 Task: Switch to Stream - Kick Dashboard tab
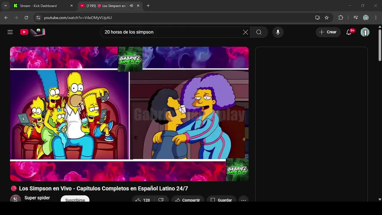43,6
